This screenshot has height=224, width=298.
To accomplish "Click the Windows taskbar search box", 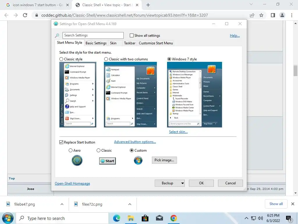I will [62, 218].
